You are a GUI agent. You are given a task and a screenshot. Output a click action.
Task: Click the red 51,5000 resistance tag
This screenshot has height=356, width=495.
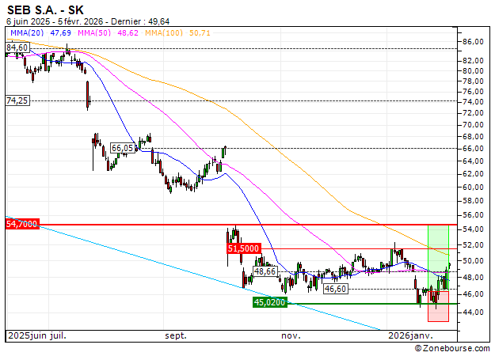[243, 248]
